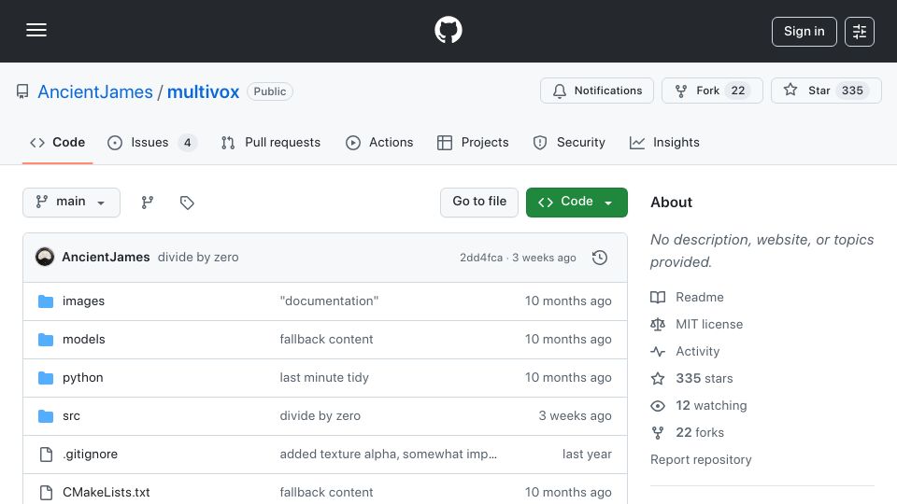Open 'divide by zero' commit for src
The height and width of the screenshot is (504, 897).
[x=320, y=416]
